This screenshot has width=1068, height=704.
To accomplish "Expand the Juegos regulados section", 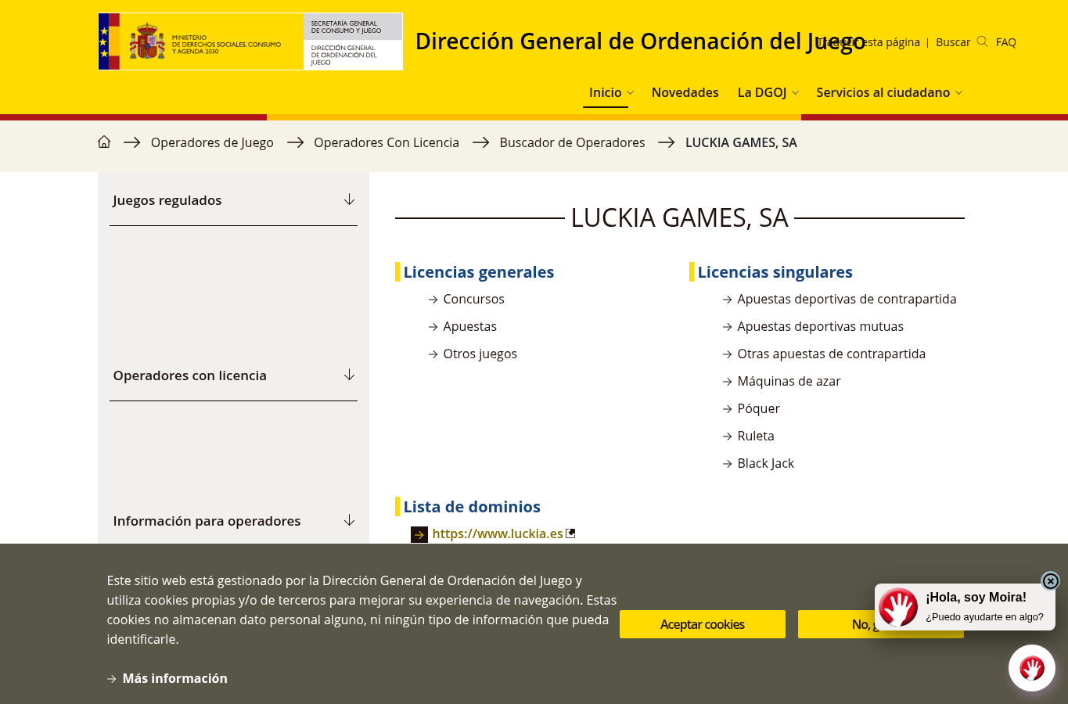I will (233, 200).
